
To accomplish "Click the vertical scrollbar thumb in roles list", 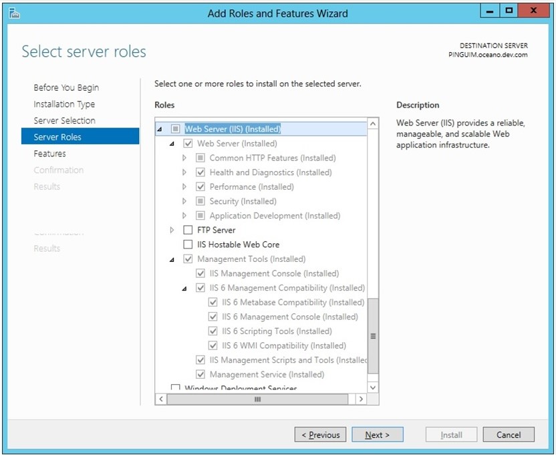I will 373,336.
